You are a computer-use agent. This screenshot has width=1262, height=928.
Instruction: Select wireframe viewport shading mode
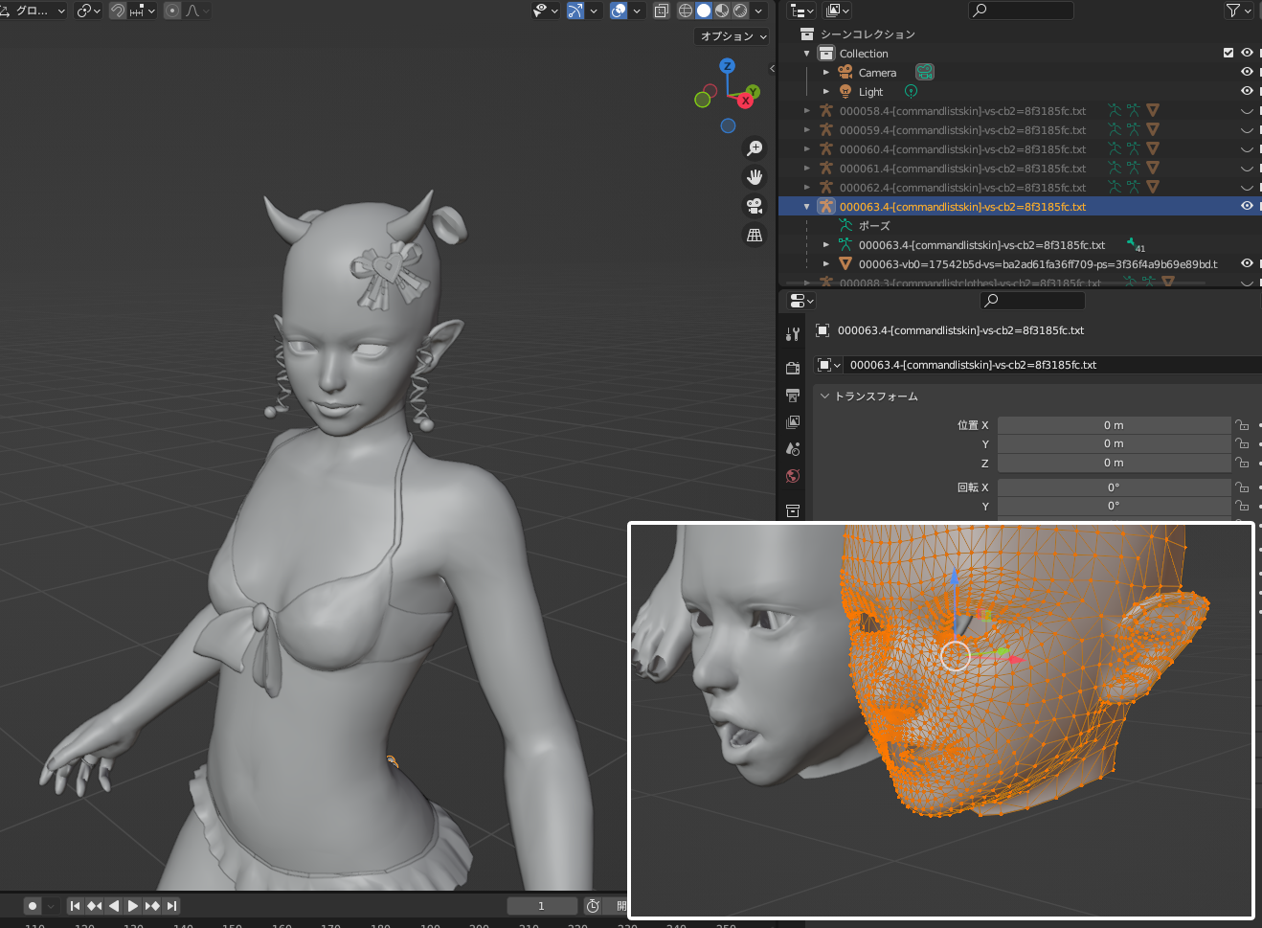point(686,11)
